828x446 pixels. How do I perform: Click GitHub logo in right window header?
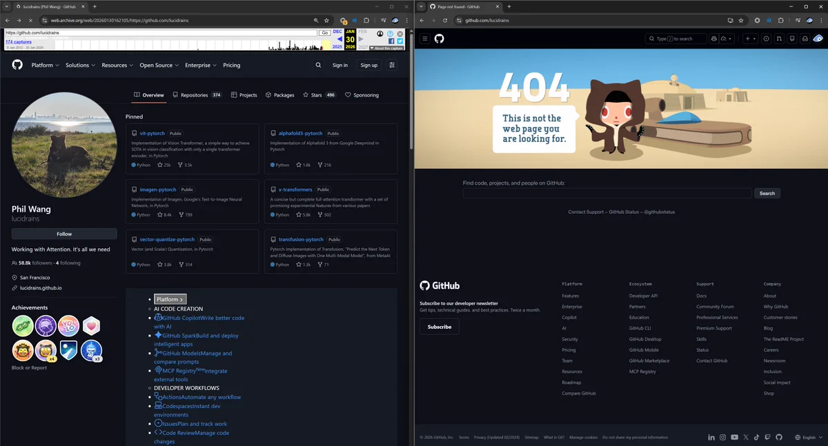tap(440, 39)
